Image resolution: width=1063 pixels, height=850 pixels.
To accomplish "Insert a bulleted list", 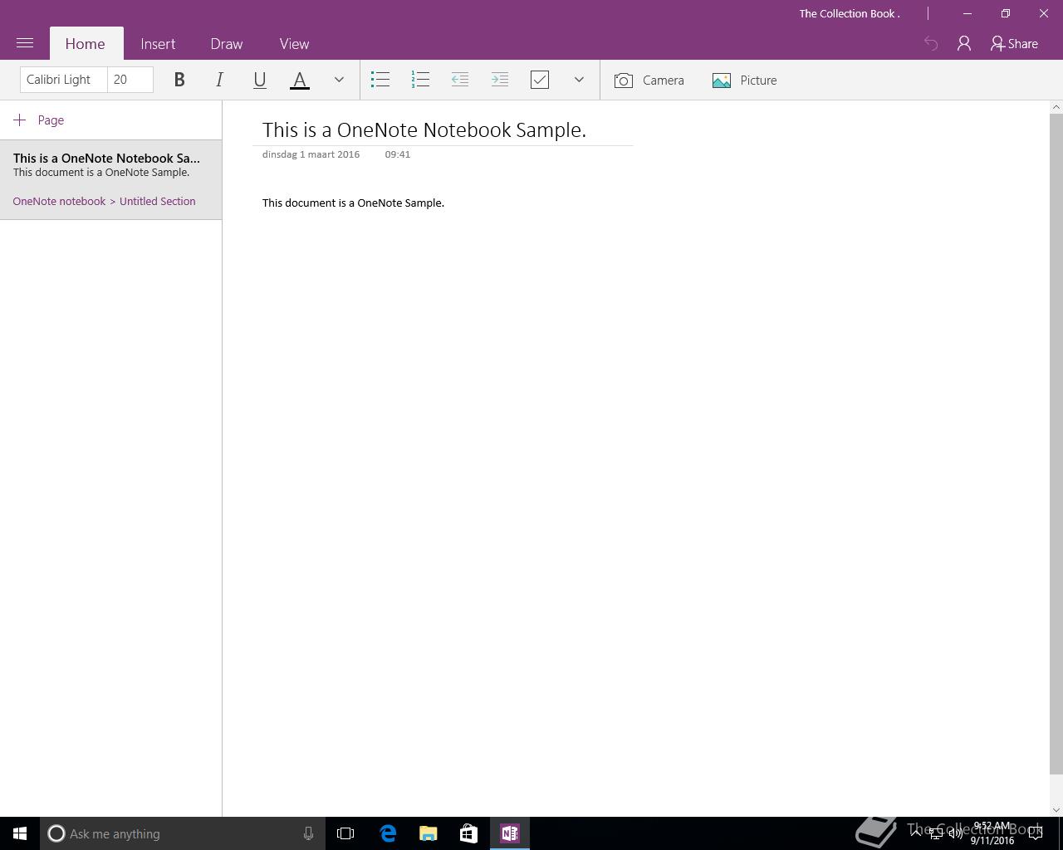I will click(380, 80).
